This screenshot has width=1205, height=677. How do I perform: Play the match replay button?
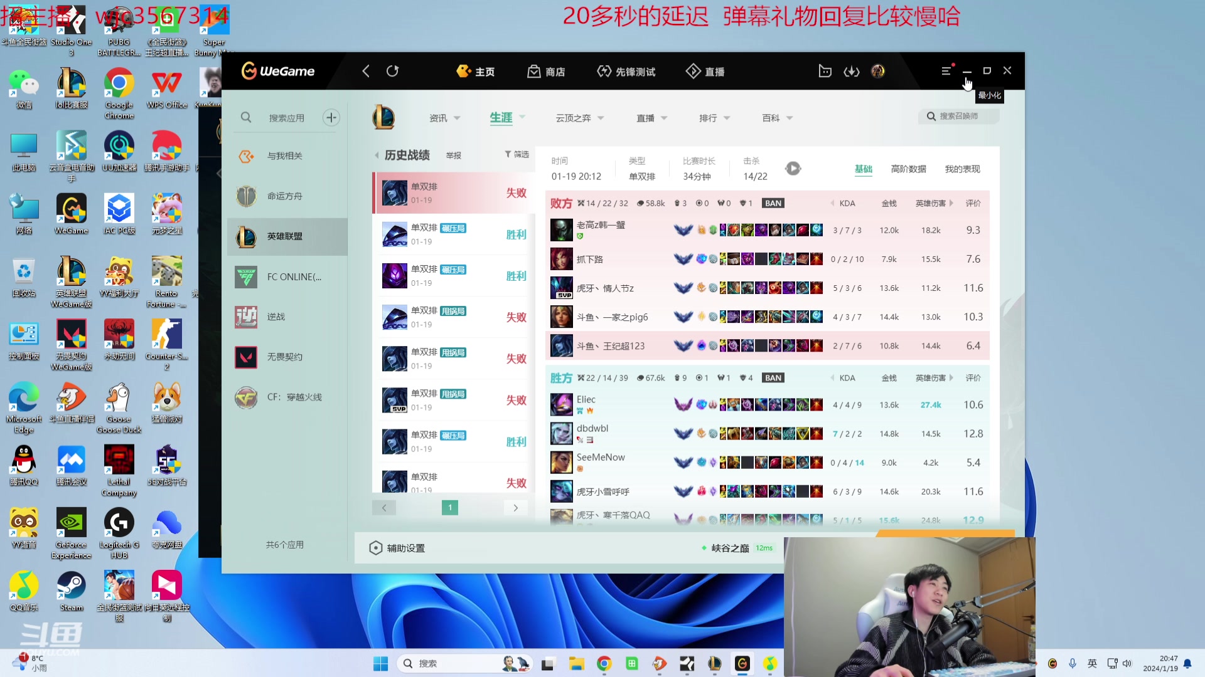[x=793, y=169]
